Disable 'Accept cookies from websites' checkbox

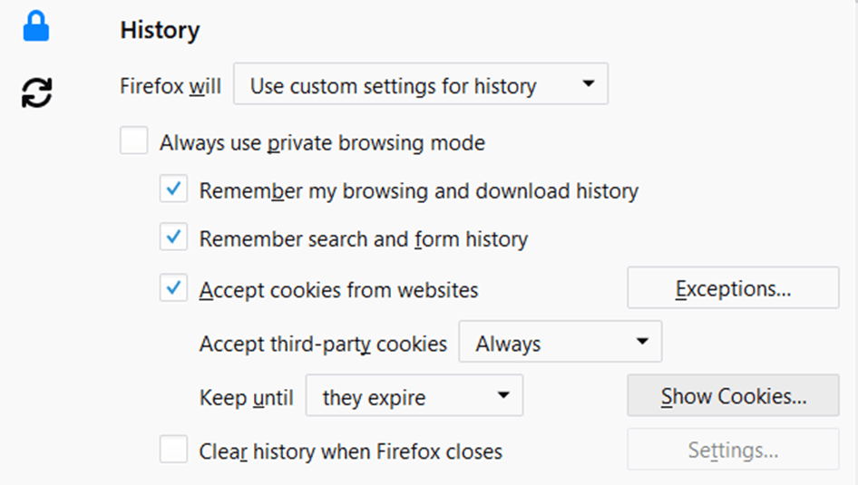pyautogui.click(x=173, y=289)
